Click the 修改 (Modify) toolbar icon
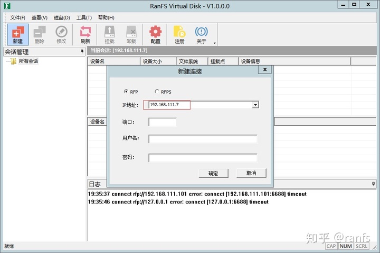The height and width of the screenshot is (253, 380). coord(61,35)
